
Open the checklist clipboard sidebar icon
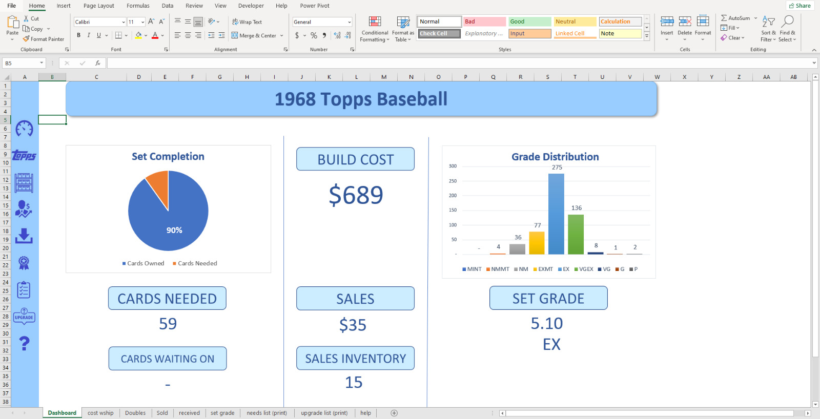pos(24,290)
